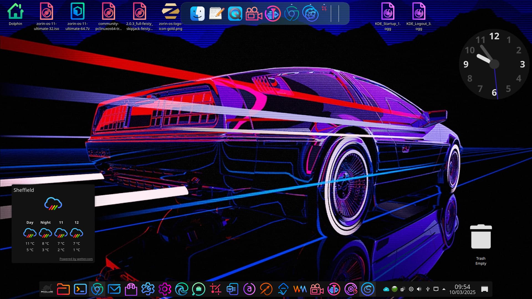Open the PCLinuxOS application launcher menu

click(x=47, y=289)
